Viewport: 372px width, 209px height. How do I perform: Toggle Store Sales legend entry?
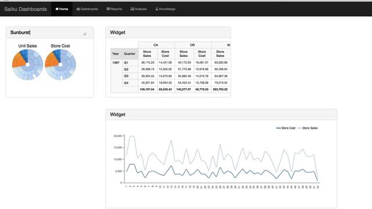307,128
